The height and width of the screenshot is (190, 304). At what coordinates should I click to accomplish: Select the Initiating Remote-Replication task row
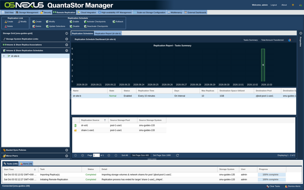click(x=144, y=179)
